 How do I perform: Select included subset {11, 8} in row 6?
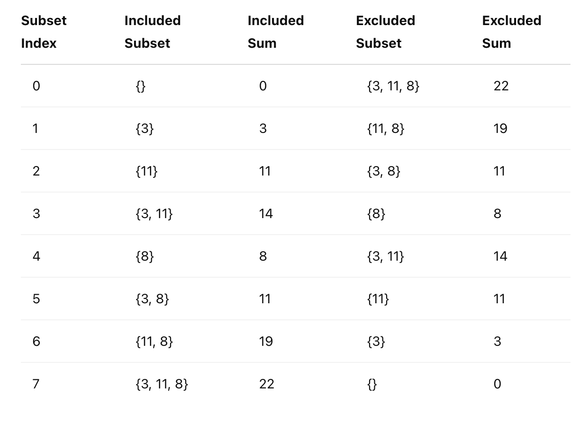pyautogui.click(x=154, y=342)
